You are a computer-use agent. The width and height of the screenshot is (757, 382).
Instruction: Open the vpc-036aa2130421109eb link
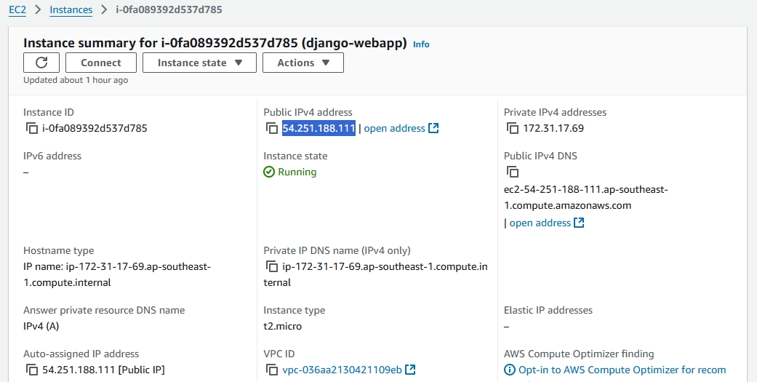tap(342, 370)
